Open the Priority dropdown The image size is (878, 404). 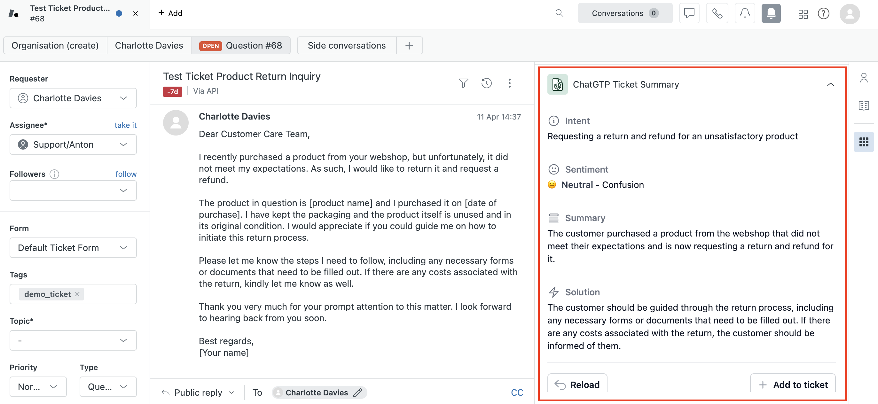pos(38,387)
